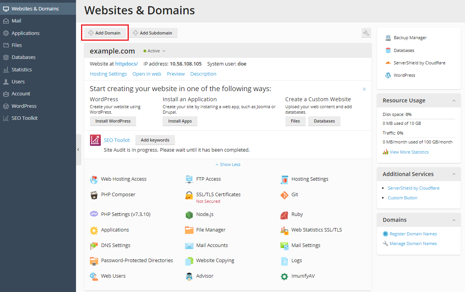Viewport: 465px width, 292px height.
Task: Open Ruby using its gem icon
Action: 284,214
